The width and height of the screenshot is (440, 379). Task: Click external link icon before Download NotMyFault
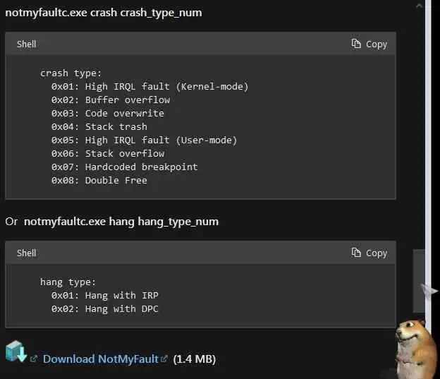tap(34, 359)
